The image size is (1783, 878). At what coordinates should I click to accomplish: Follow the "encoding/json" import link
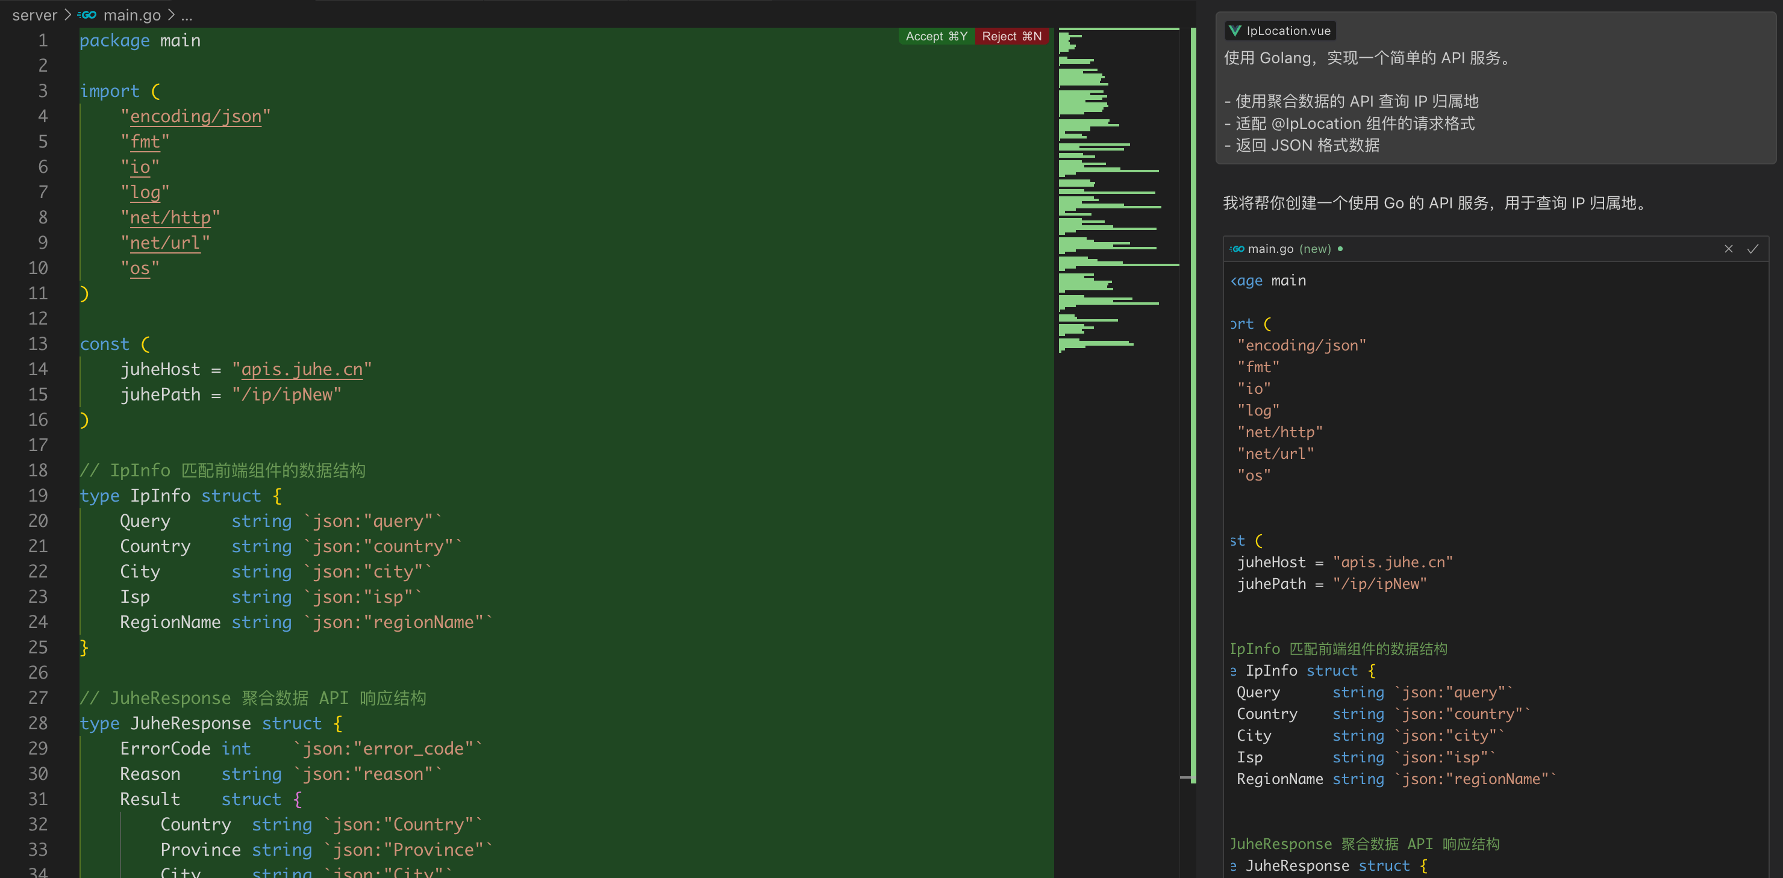tap(195, 116)
